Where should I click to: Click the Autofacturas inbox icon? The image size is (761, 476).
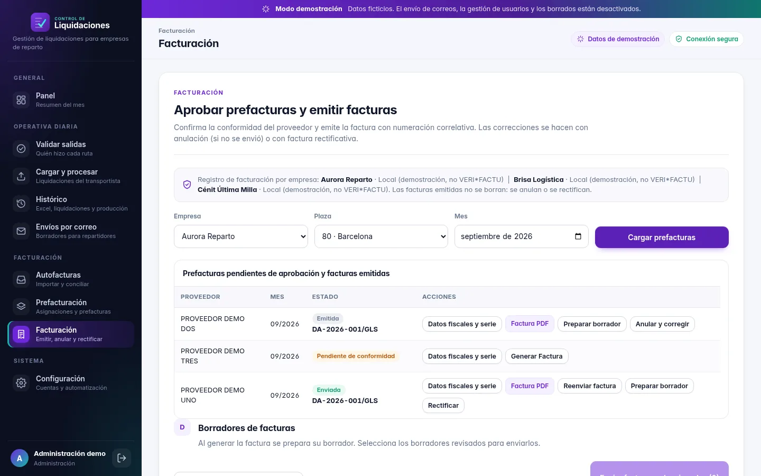point(21,279)
